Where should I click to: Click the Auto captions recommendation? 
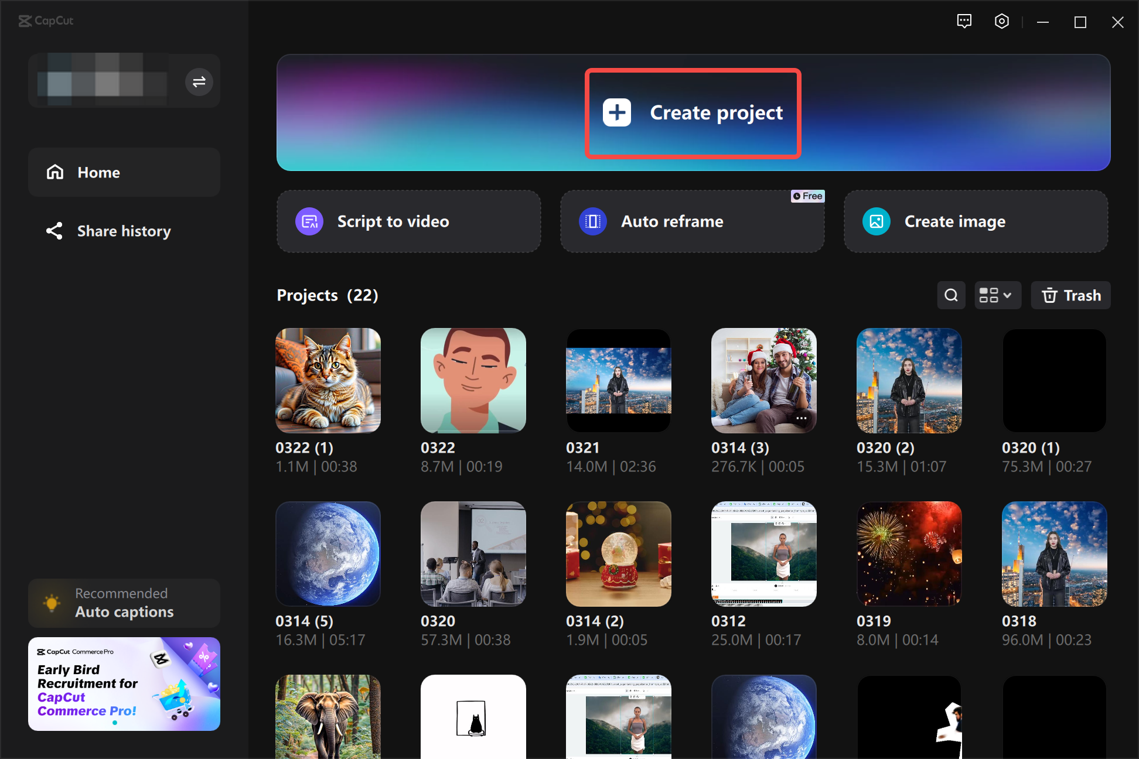tap(124, 603)
